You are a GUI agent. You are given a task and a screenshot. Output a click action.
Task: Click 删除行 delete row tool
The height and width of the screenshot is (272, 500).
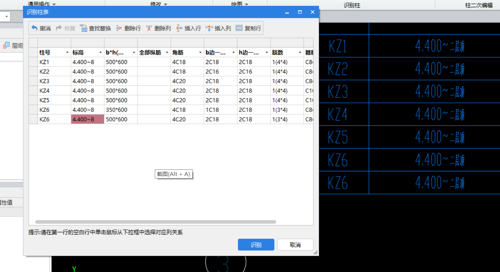point(128,28)
